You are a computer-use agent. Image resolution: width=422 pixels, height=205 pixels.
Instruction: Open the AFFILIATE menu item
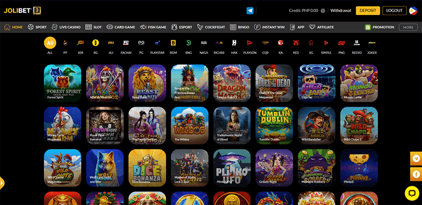321,27
